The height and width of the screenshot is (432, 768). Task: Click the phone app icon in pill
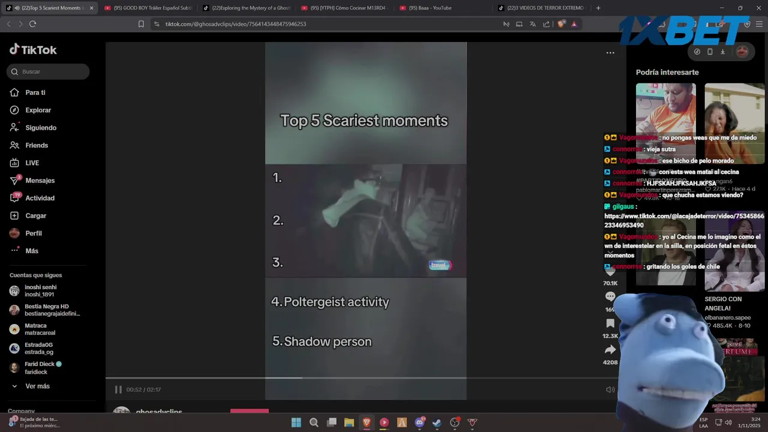[710, 52]
